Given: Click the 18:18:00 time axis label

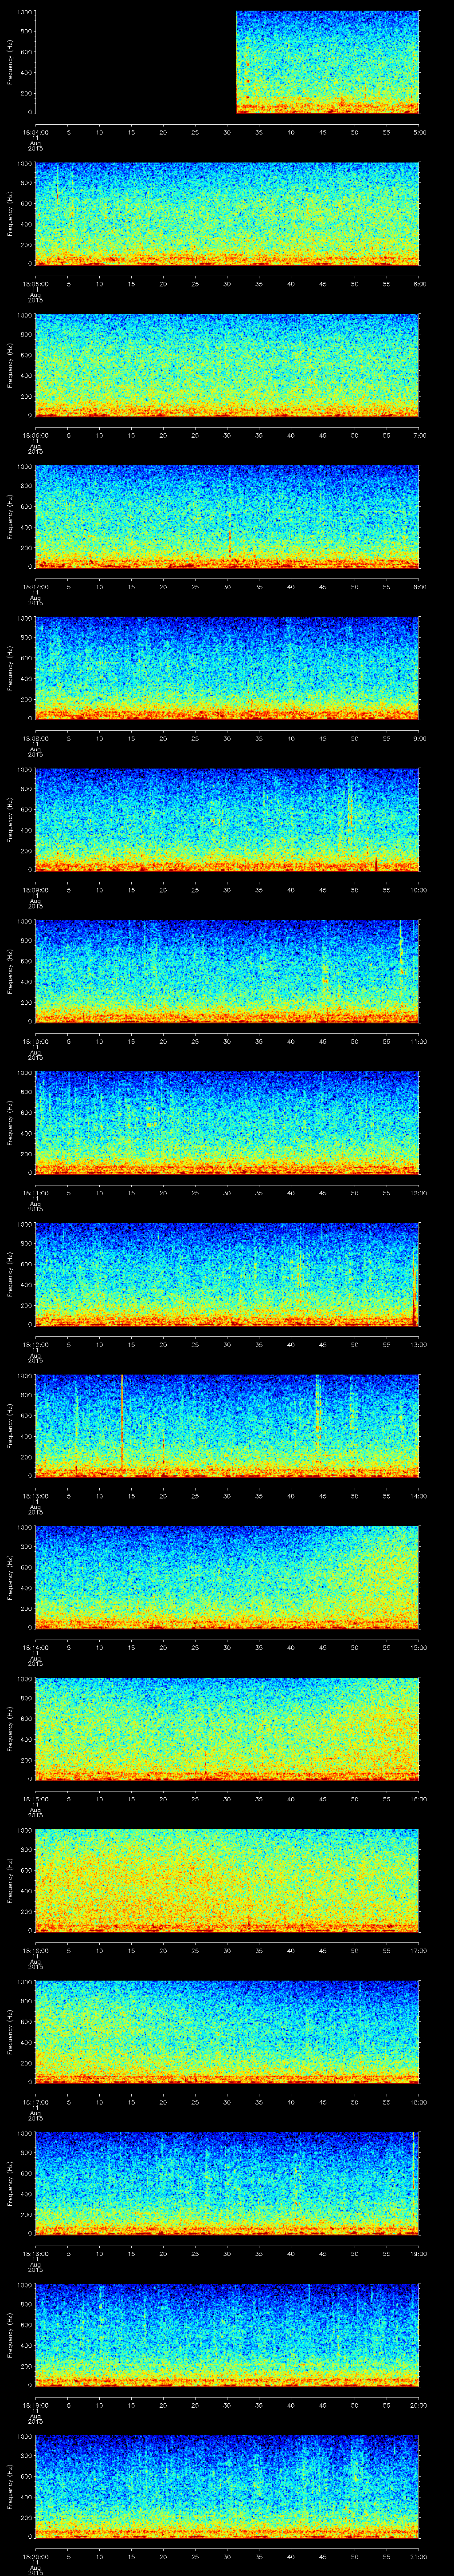Looking at the screenshot, I should [x=35, y=2253].
